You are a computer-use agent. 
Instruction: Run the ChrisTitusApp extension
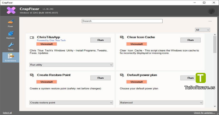tap(100, 40)
